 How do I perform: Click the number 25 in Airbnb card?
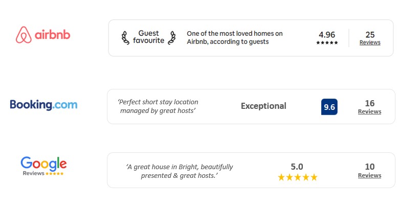point(370,35)
